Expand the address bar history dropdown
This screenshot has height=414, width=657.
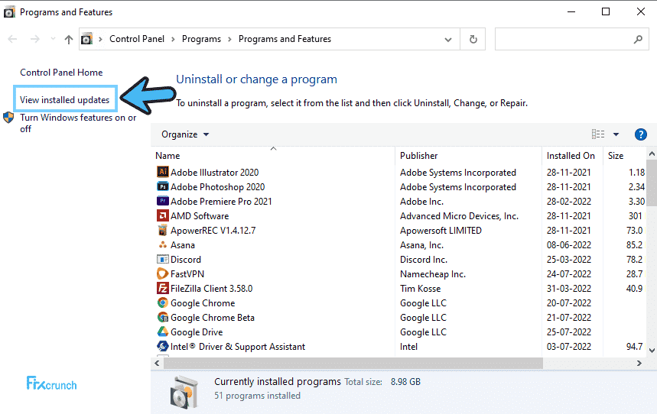pos(448,40)
